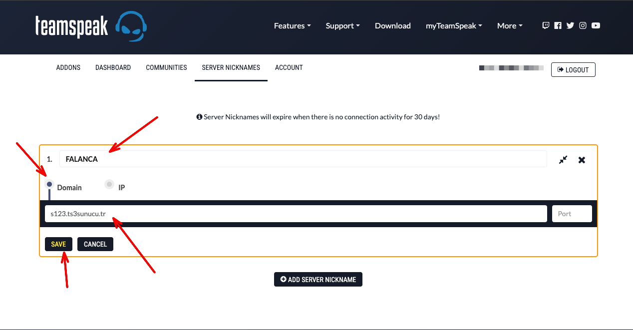Collapse the FALANCA nickname entry with the arrows icon
This screenshot has height=330, width=633.
563,160
